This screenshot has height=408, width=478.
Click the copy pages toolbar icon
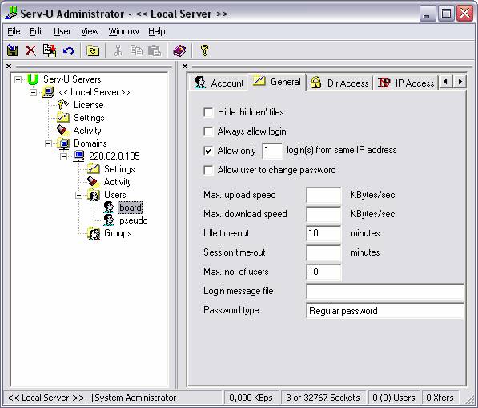coord(136,50)
